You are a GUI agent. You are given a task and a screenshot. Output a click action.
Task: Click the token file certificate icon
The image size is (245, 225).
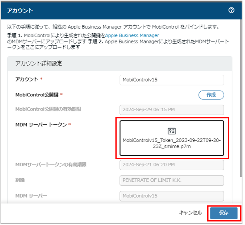coord(172,131)
